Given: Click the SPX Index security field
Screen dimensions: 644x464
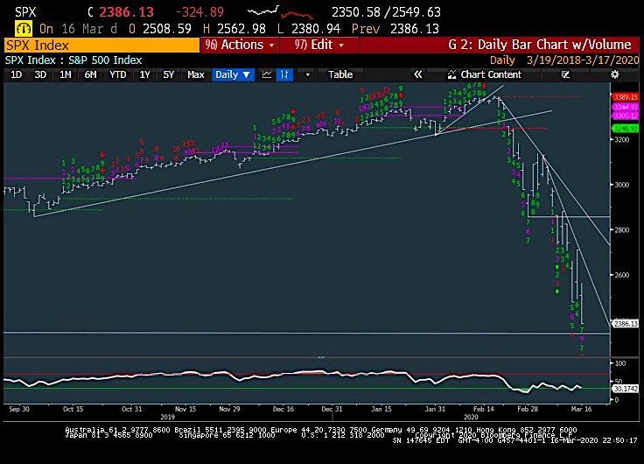Looking at the screenshot, I should [101, 46].
